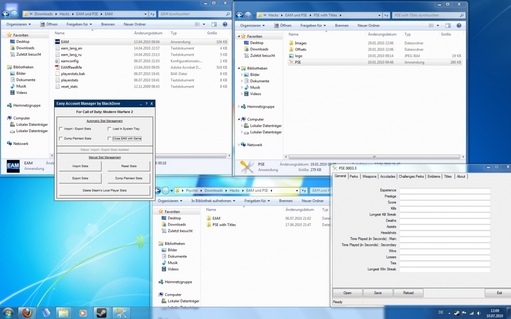Click Experience input field in PSE
Viewport: 511px width, 319px height.
445,191
